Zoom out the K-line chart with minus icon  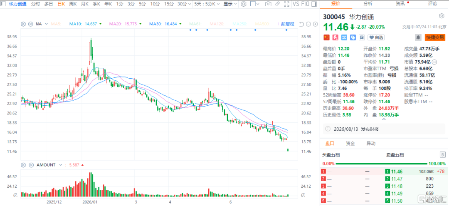[x=308, y=24]
